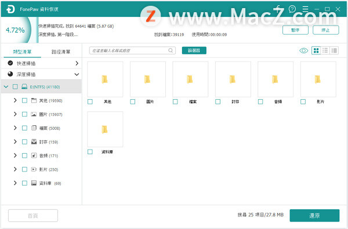Screen dimensions: 348x229
Task: Toggle the eye preview icon
Action: 303,50
